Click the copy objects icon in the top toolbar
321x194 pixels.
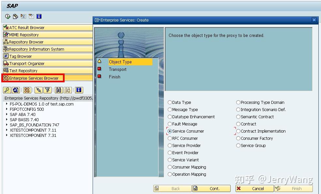point(15,16)
